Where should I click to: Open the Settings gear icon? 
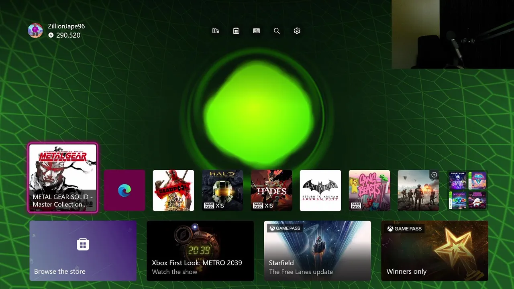[x=297, y=31]
